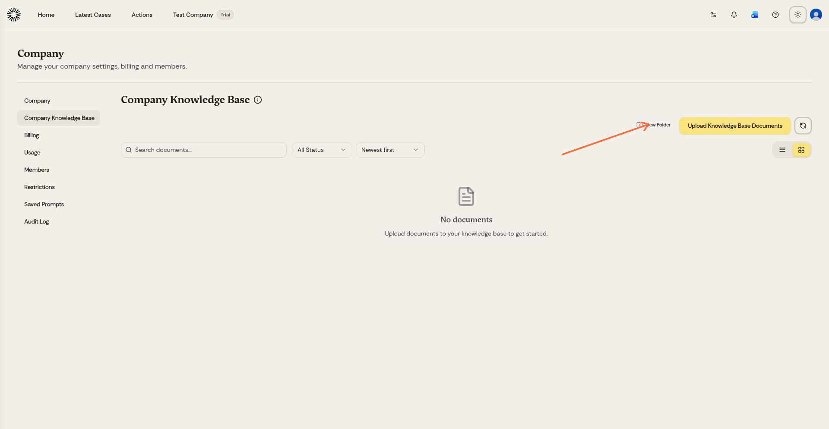Click Upload Knowledge Base Documents
The width and height of the screenshot is (829, 429).
coord(735,126)
